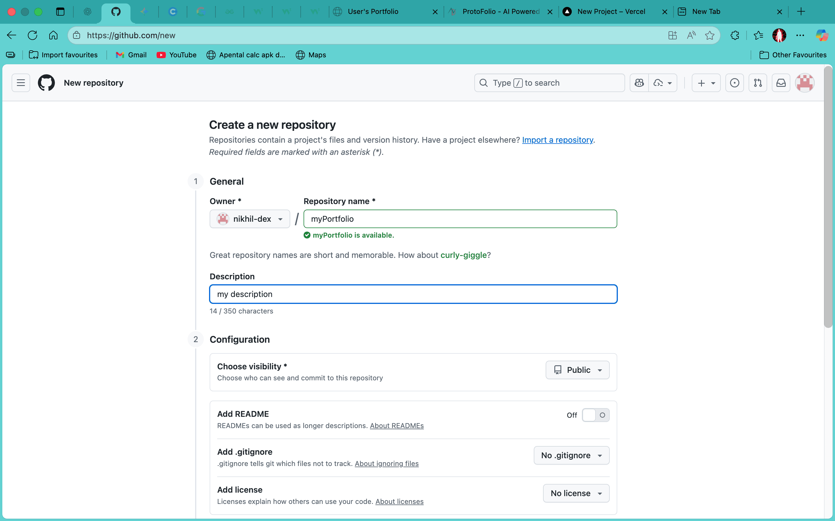Switch to the ProtoFolio - AI Powered tab

tap(501, 12)
